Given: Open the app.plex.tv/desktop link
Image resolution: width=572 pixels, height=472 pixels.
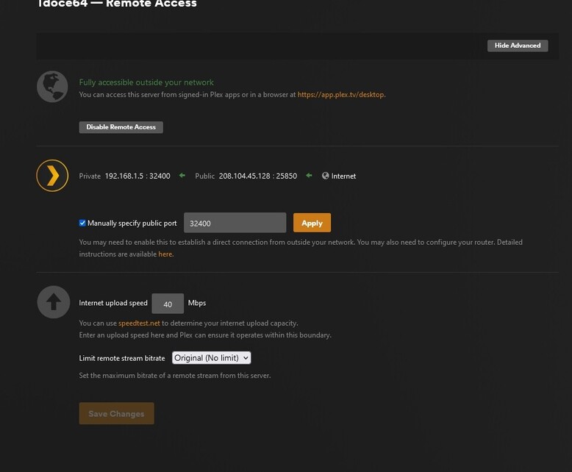Looking at the screenshot, I should click(x=340, y=94).
